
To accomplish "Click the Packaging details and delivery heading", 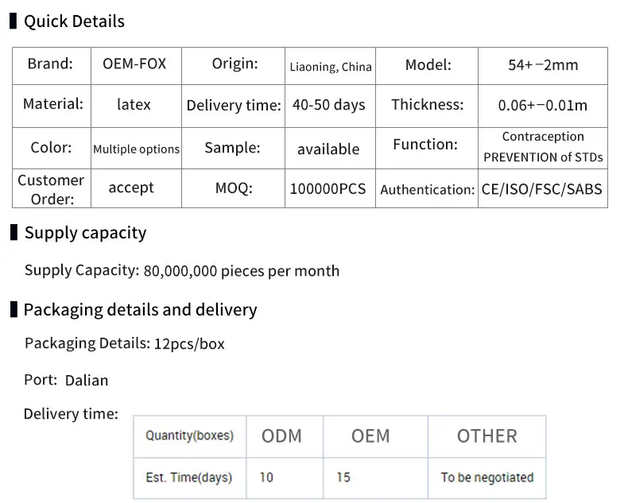I will (x=140, y=310).
